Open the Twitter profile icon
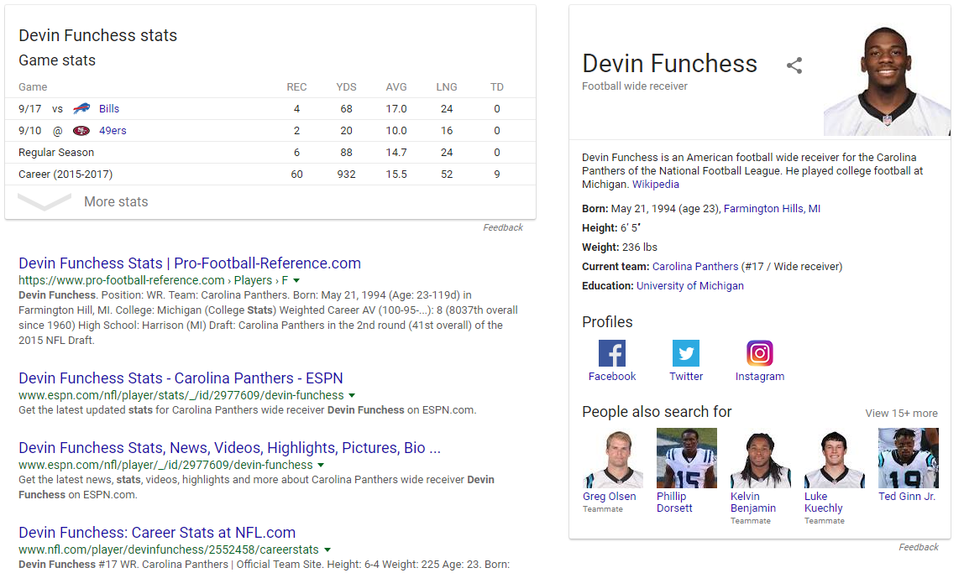Image resolution: width=964 pixels, height=573 pixels. (685, 353)
